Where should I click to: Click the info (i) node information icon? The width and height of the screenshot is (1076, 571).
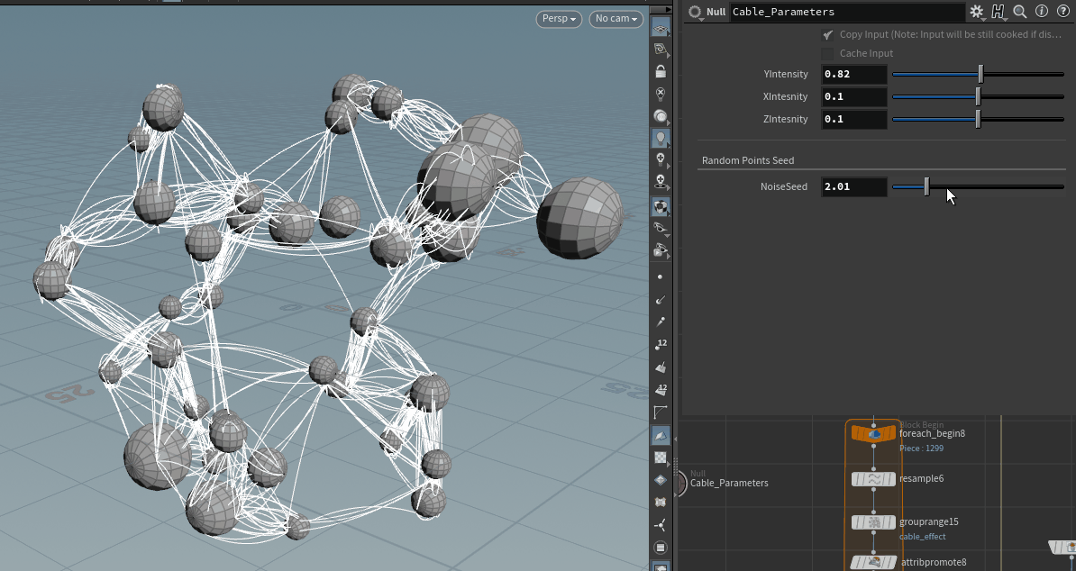pos(1042,12)
